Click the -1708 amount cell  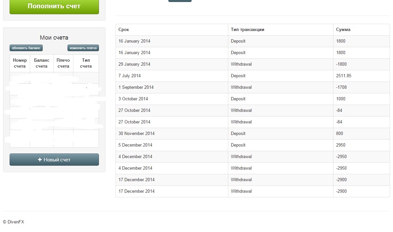362,87
